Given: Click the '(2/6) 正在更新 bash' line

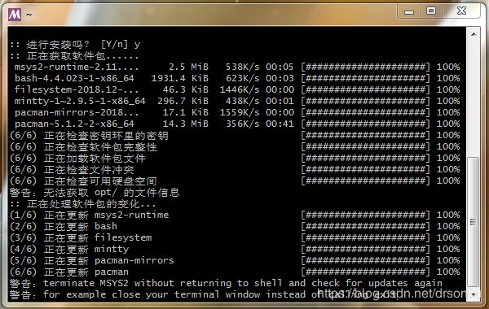Looking at the screenshot, I should click(x=235, y=226).
